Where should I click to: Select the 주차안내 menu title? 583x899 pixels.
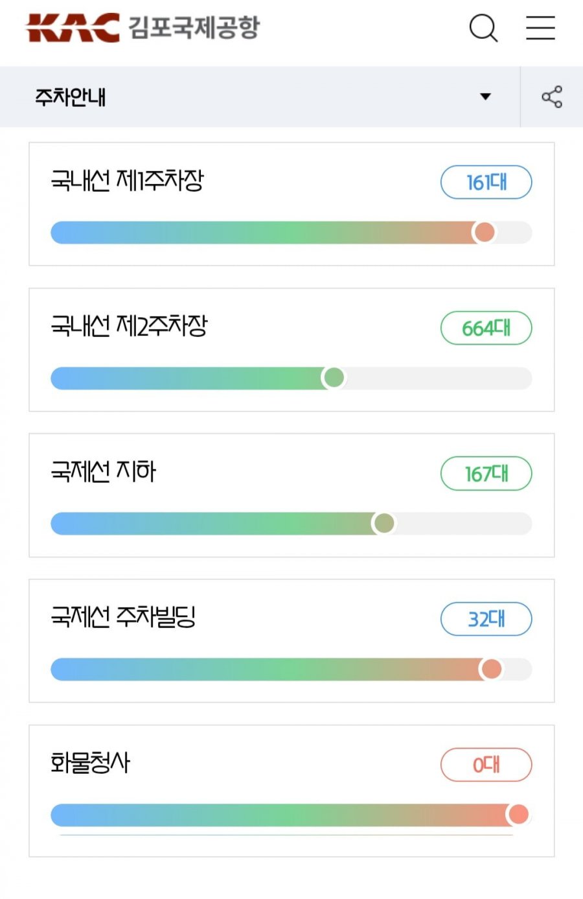click(x=70, y=97)
